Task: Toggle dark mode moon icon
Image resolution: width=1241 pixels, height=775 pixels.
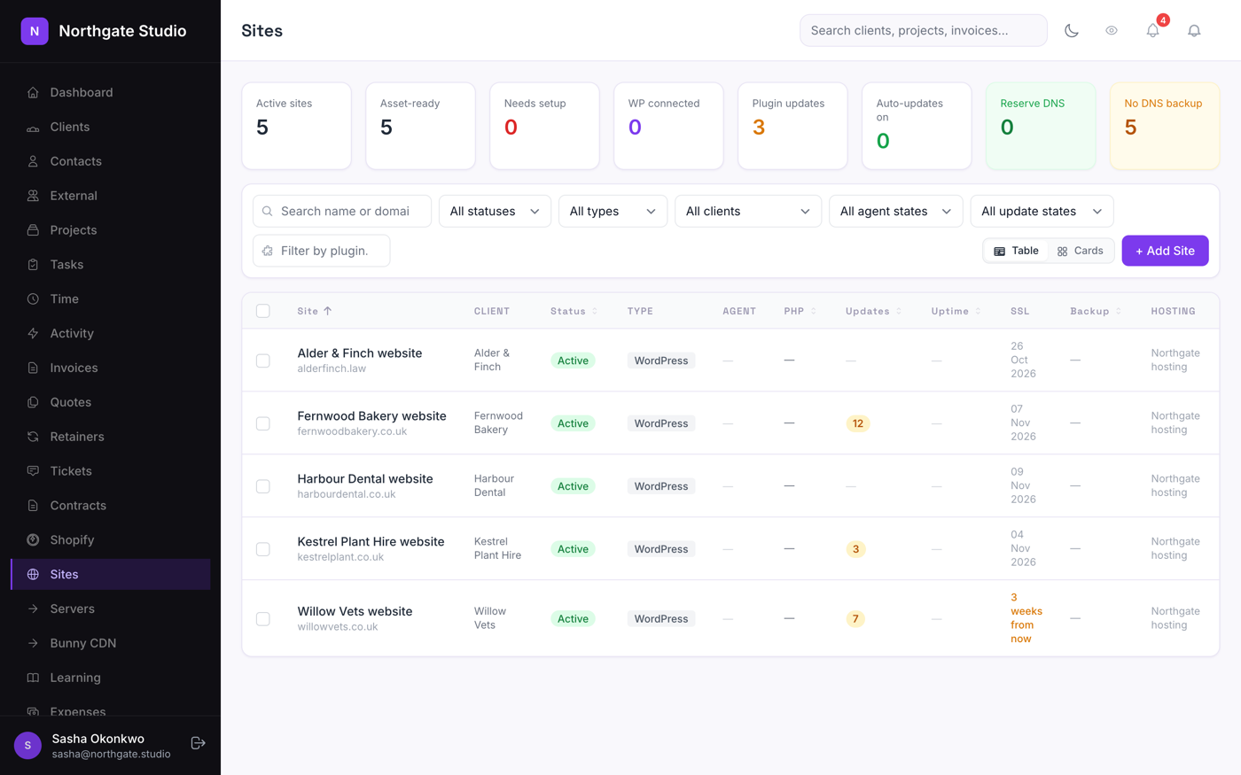Action: pyautogui.click(x=1072, y=31)
